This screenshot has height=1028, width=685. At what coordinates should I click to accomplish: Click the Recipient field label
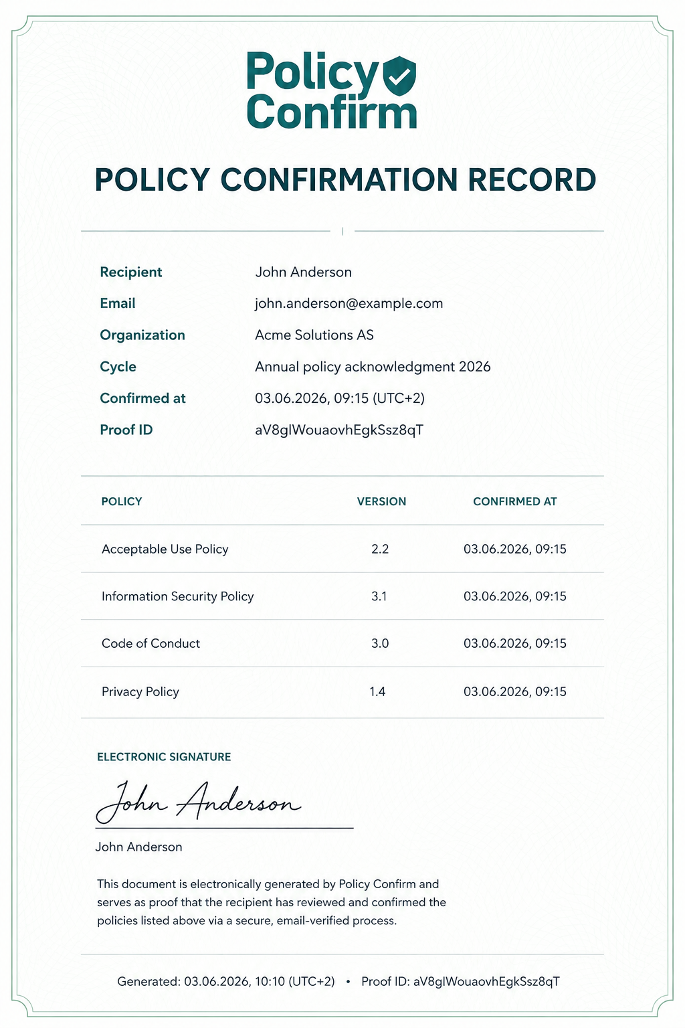(131, 272)
